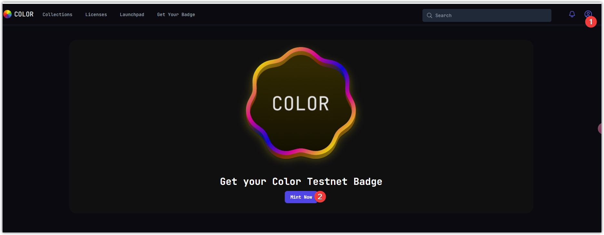Click the COLOR brand name in header

24,14
